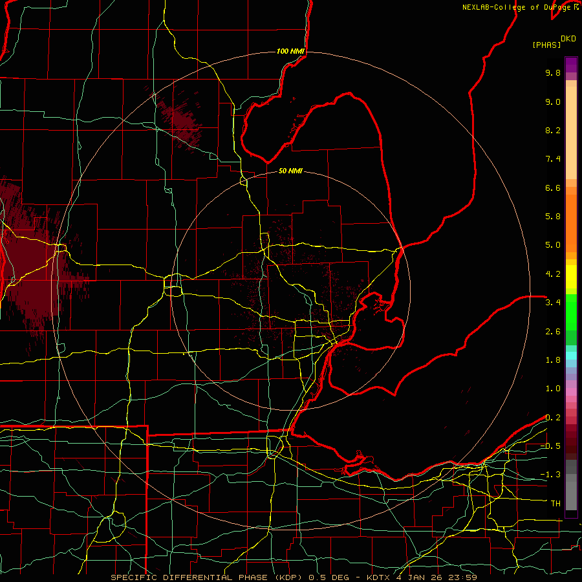The image size is (582, 582).
Task: Click the TH threshold label
Action: pyautogui.click(x=555, y=504)
